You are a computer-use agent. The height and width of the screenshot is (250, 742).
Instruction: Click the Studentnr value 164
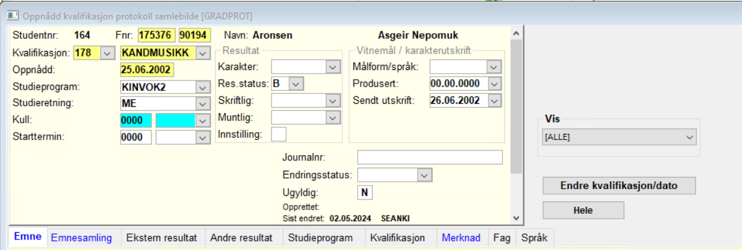tap(82, 36)
